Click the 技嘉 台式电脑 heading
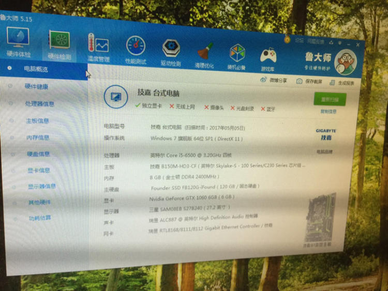 (158, 93)
